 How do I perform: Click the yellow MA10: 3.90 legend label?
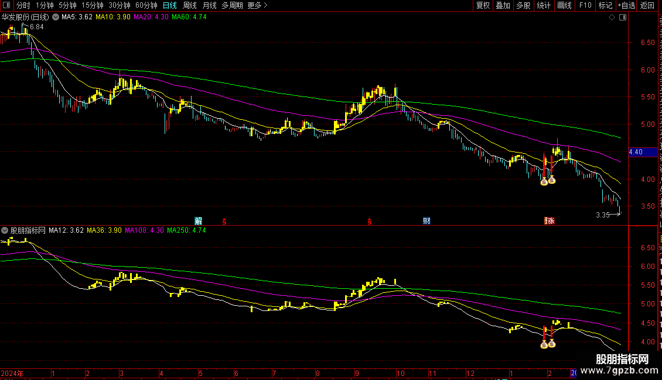[112, 18]
